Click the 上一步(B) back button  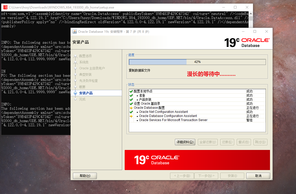(182, 176)
